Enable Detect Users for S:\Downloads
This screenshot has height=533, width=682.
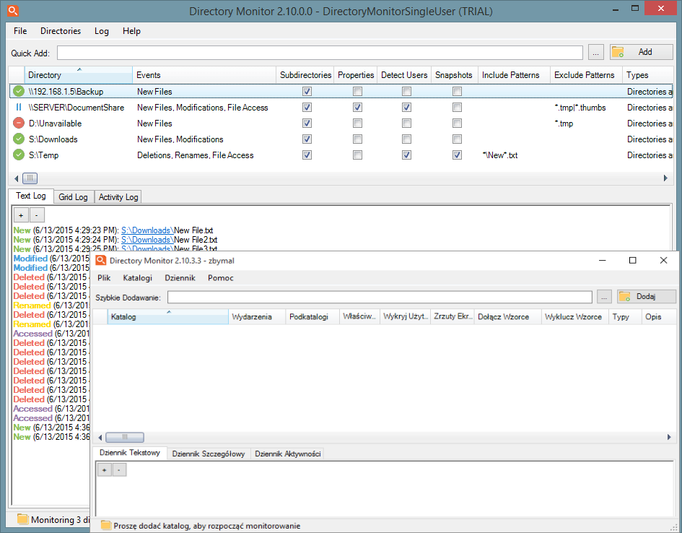click(407, 139)
